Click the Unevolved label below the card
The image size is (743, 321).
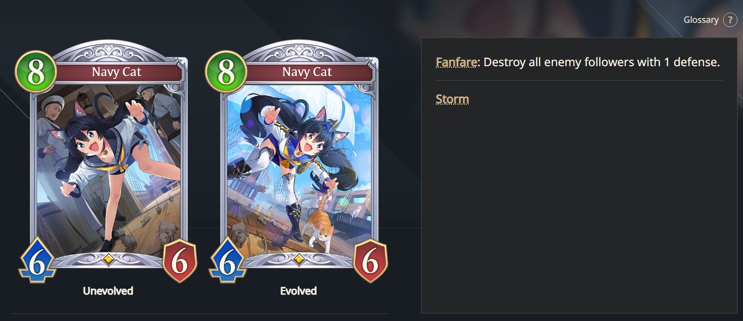(108, 291)
